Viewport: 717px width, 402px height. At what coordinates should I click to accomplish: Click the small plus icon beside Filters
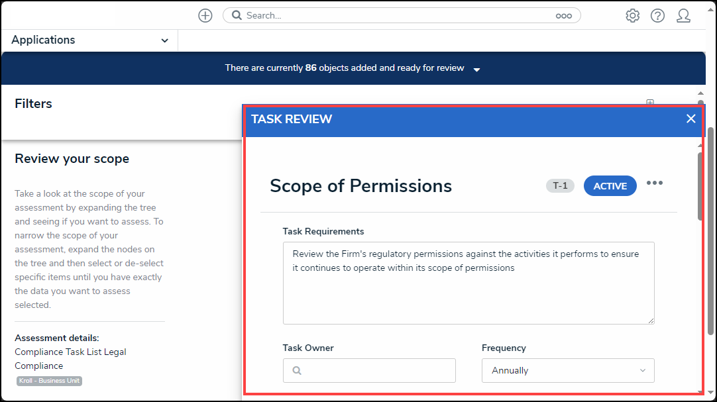tap(650, 103)
